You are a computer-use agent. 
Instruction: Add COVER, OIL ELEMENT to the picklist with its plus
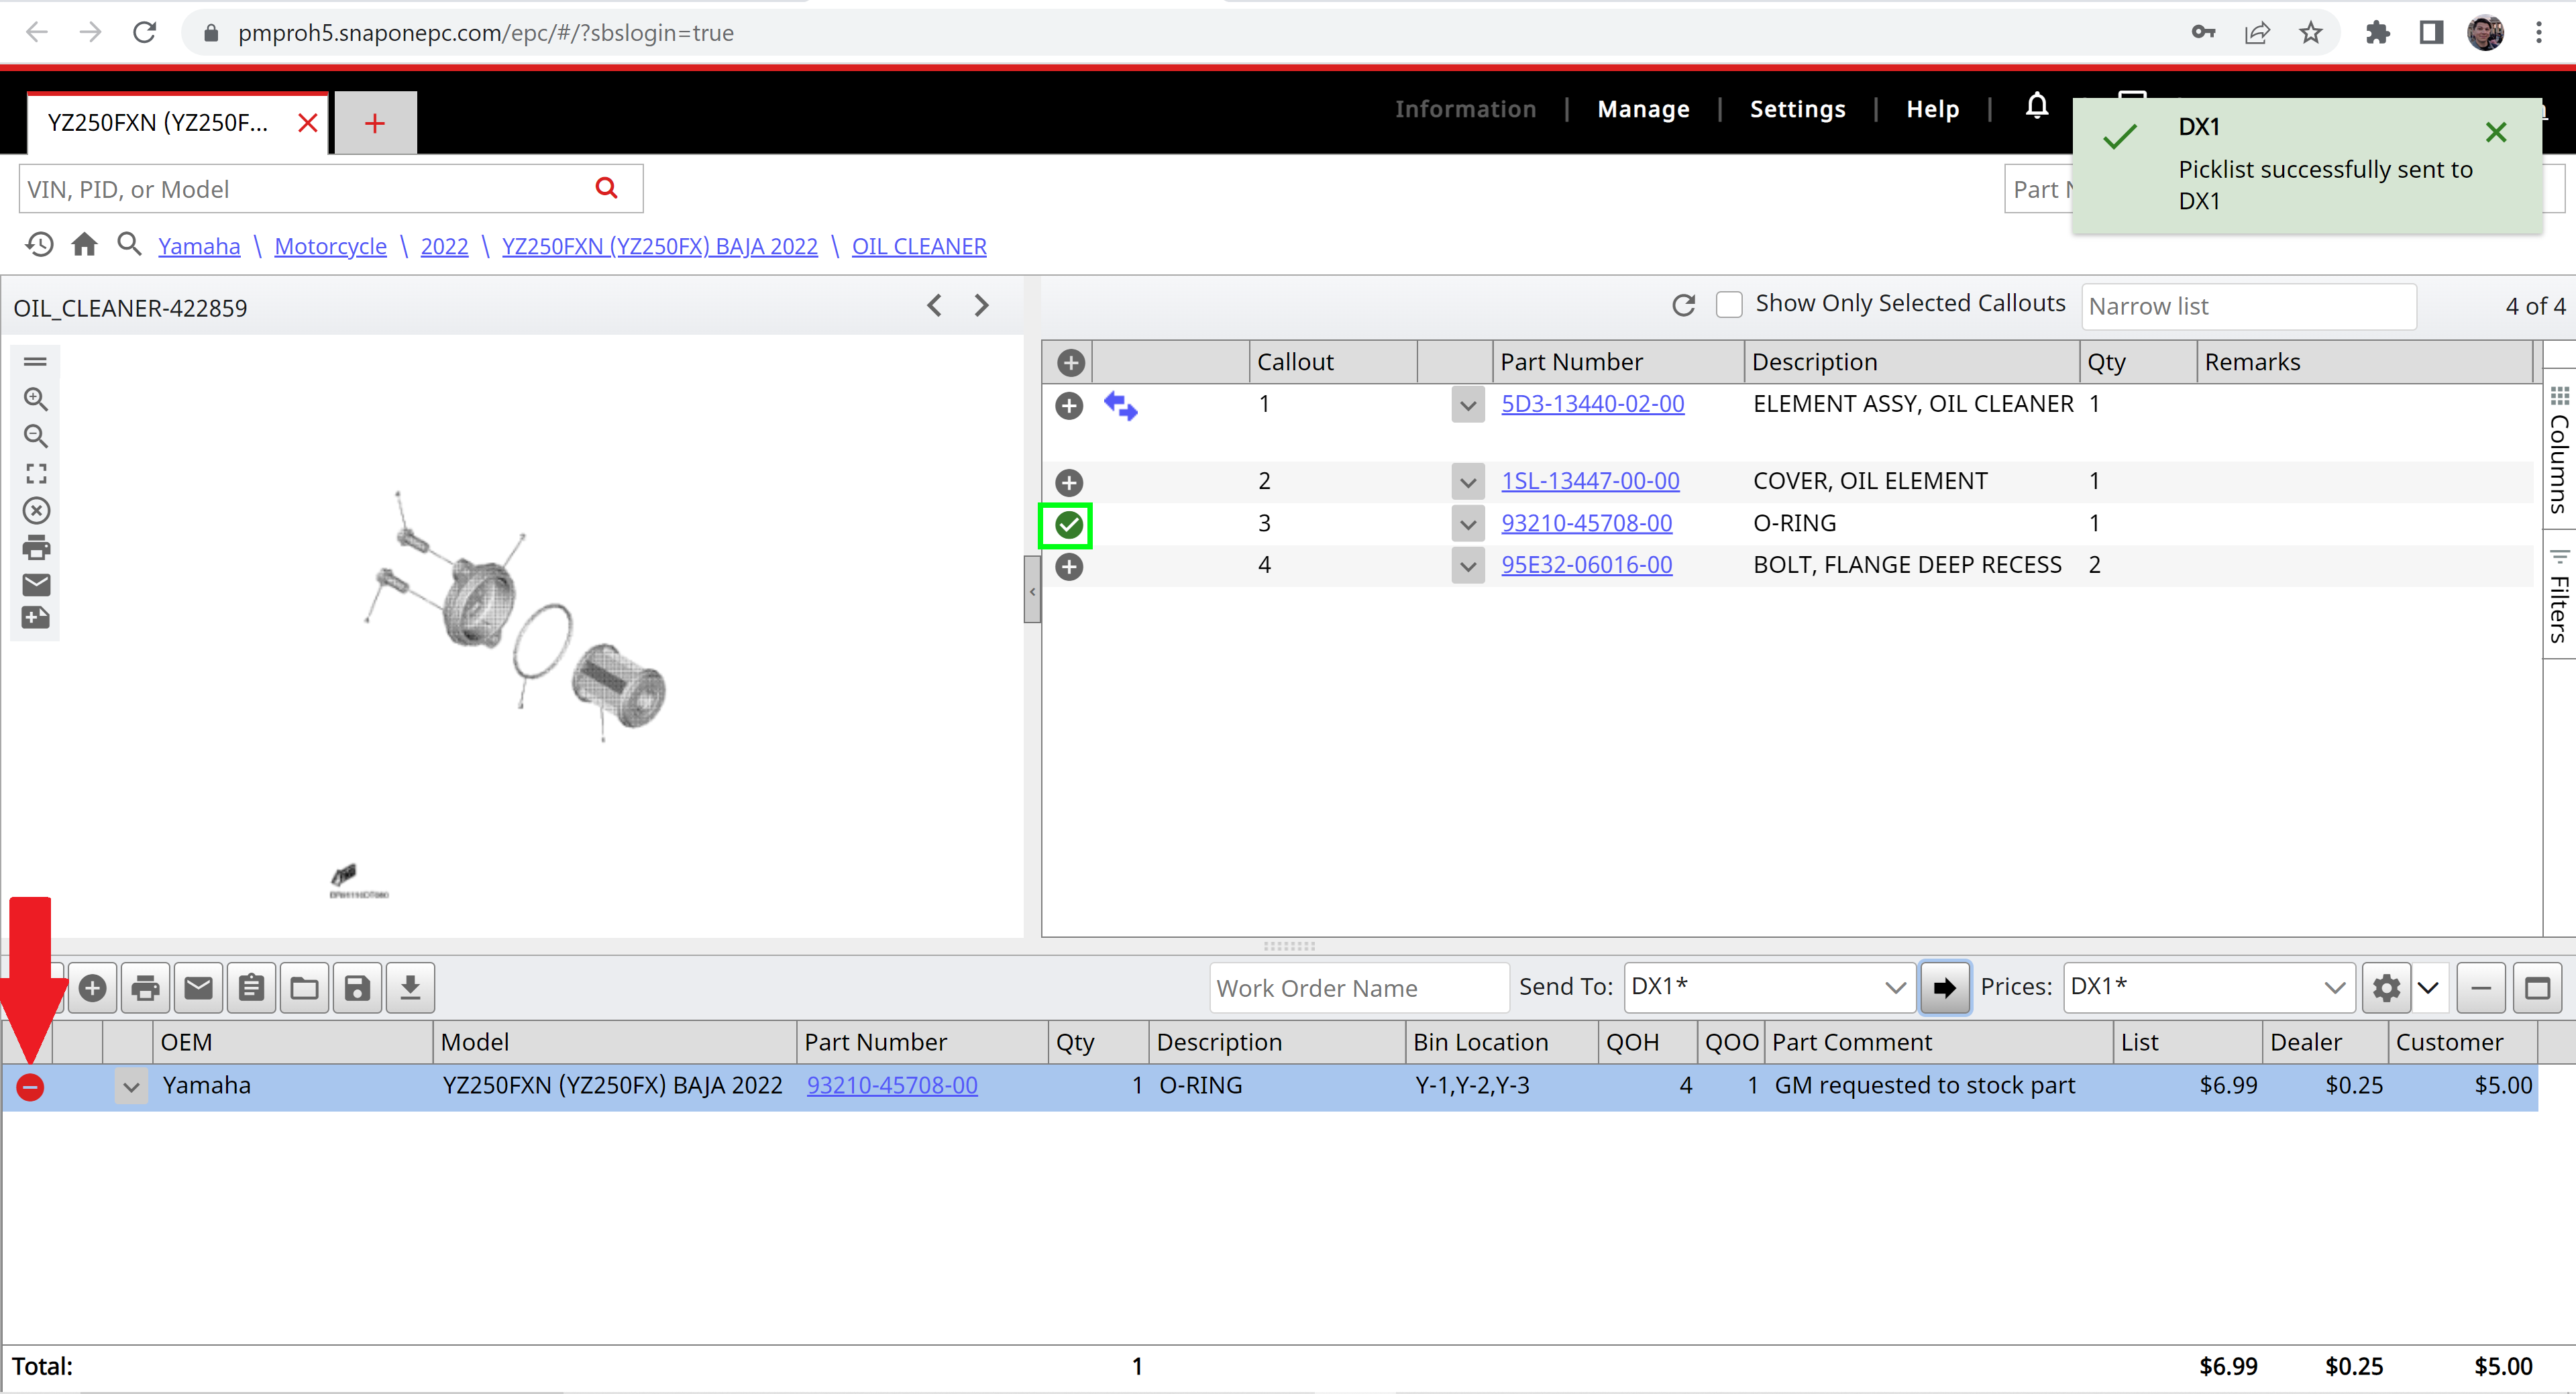1068,482
